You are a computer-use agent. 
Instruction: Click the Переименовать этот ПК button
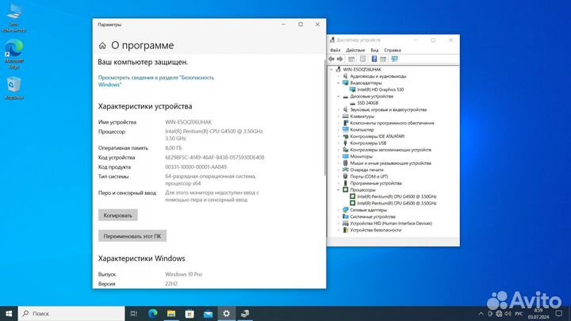click(132, 235)
